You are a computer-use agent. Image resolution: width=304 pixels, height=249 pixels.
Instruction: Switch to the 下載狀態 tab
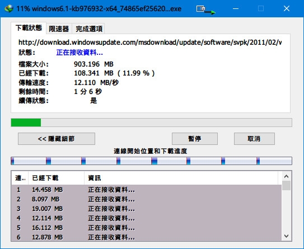29,28
